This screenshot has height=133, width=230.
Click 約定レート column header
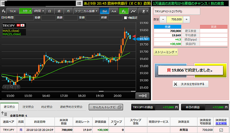pos(83,122)
